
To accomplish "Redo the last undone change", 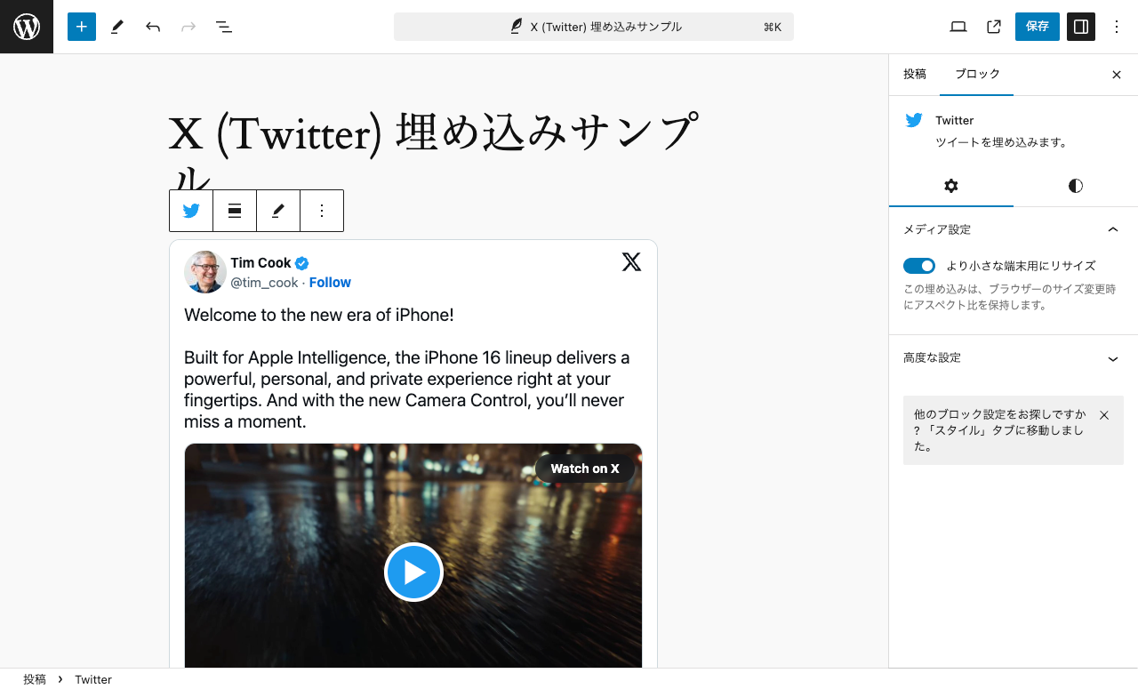I will tap(188, 27).
